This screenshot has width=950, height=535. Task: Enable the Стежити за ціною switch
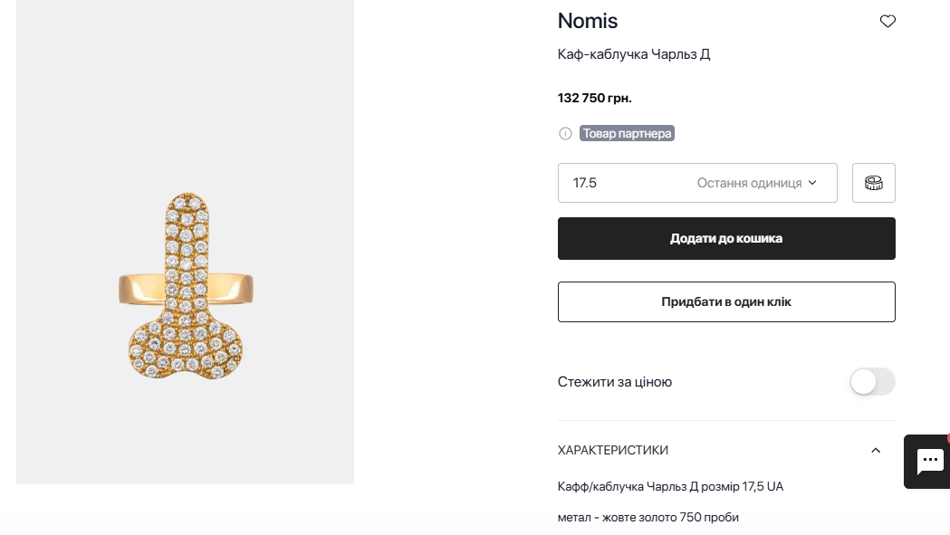click(872, 382)
